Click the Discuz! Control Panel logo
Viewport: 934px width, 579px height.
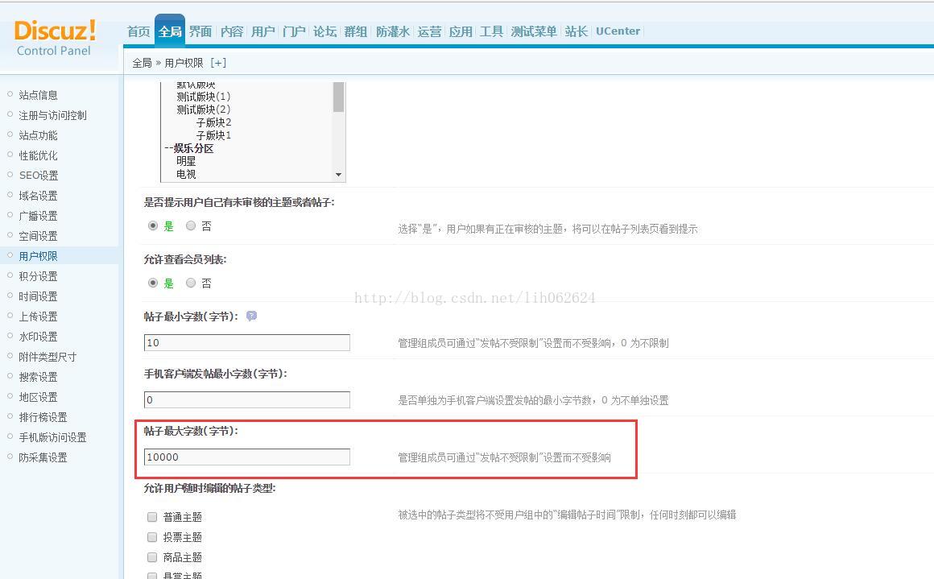point(55,37)
